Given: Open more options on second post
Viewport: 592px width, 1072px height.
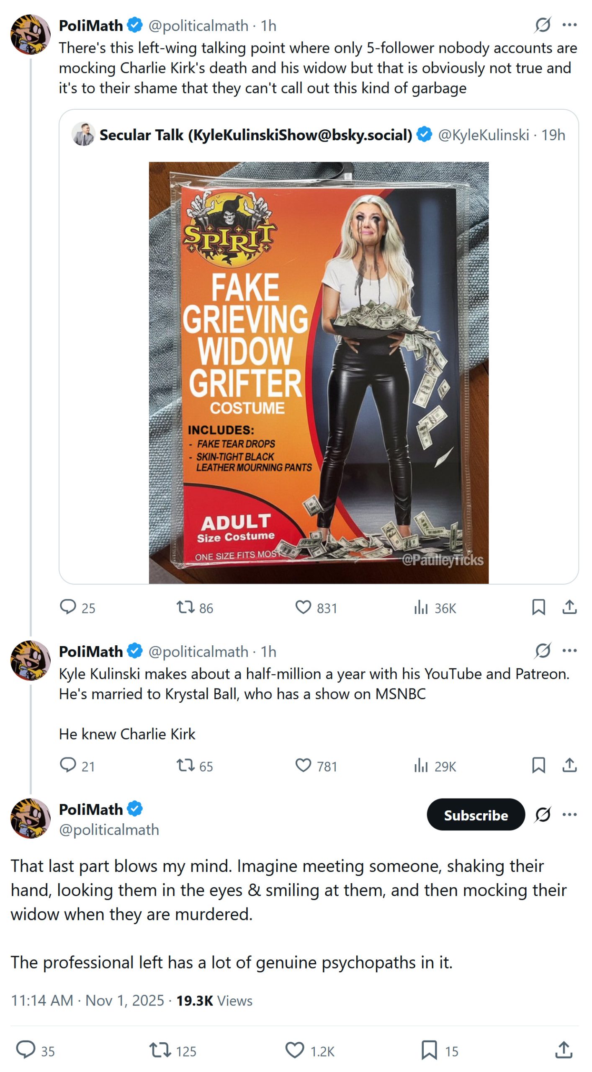Looking at the screenshot, I should coord(569,650).
